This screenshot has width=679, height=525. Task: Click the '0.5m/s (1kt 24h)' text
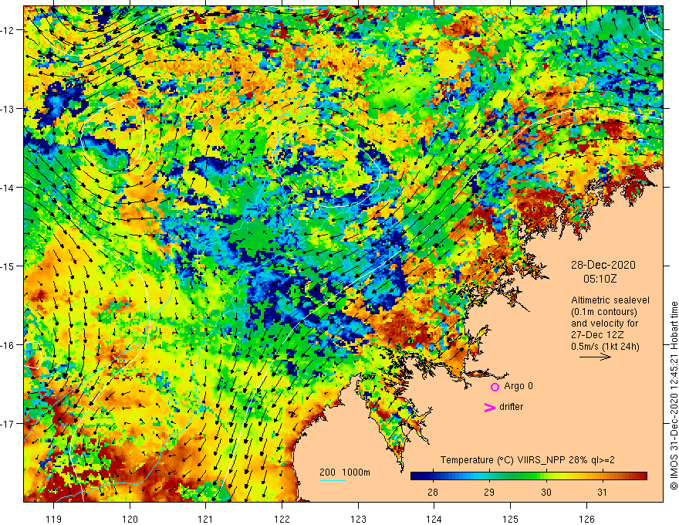tap(605, 347)
